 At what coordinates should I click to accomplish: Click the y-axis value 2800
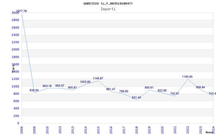pos(15,20)
